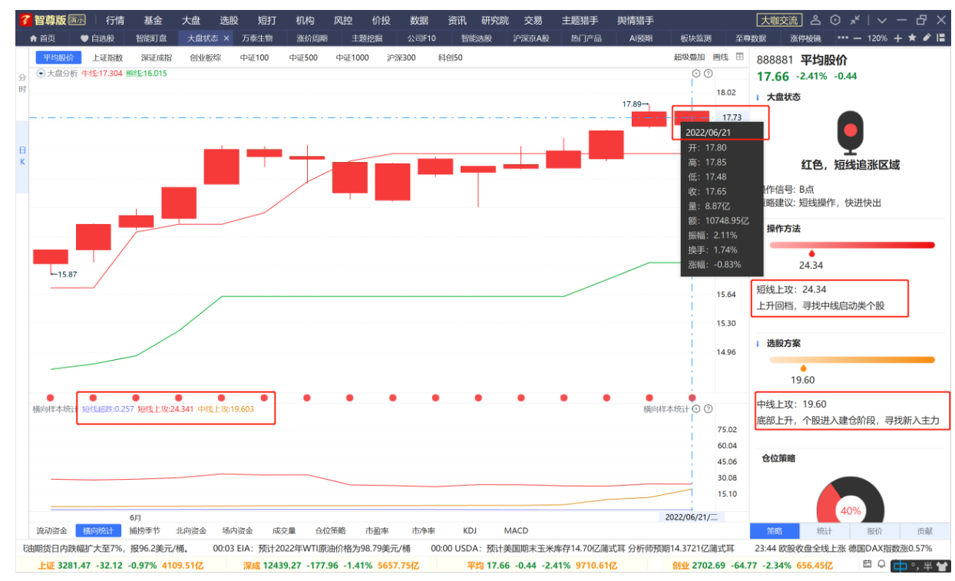This screenshot has width=955, height=581.
Task: Collapse the 大盘分析 indicator arrow
Action: 42,74
